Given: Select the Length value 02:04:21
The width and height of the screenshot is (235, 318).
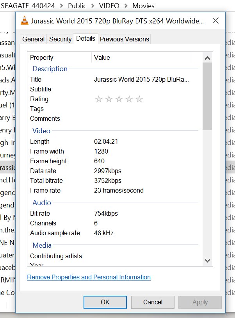Looking at the screenshot, I should click(106, 141).
